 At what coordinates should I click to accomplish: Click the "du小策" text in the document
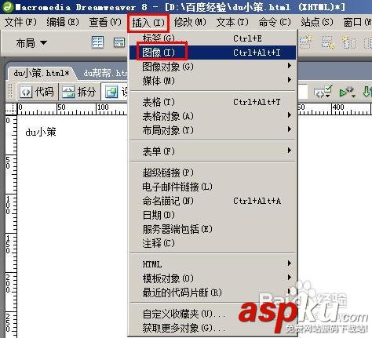pos(41,132)
